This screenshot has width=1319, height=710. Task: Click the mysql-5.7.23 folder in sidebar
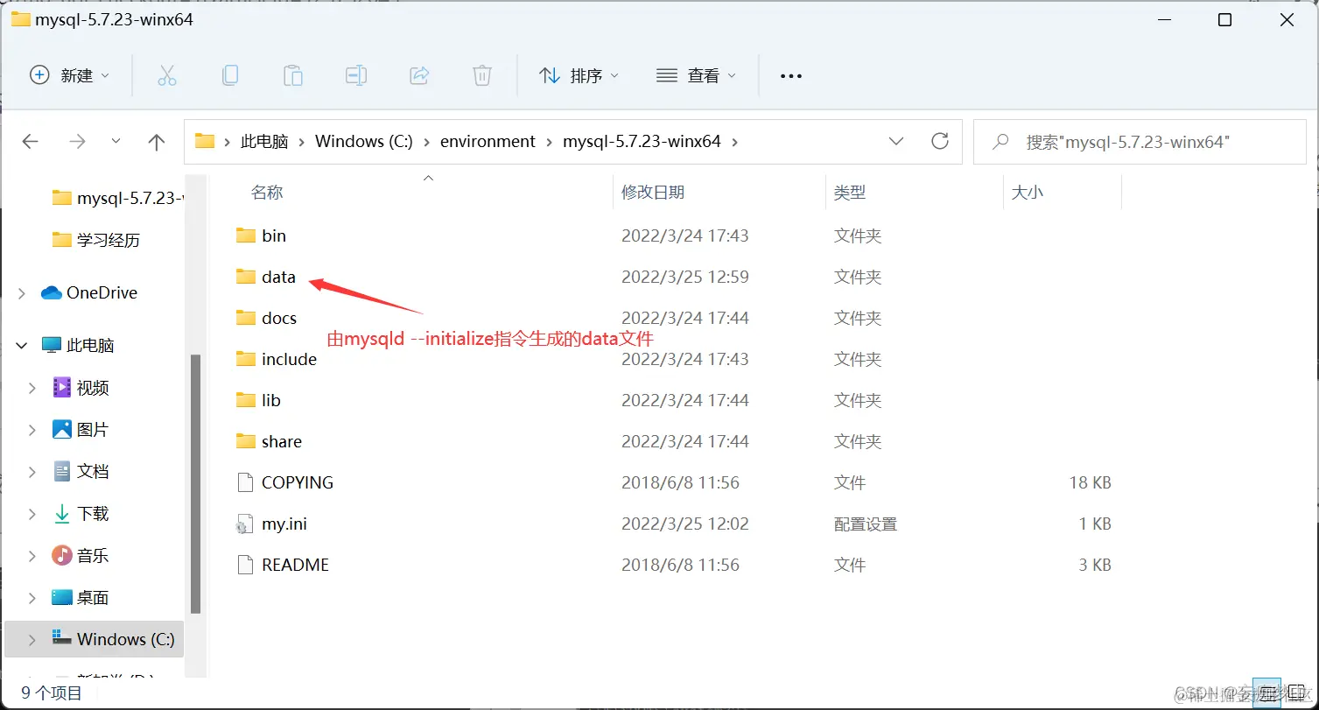[116, 198]
